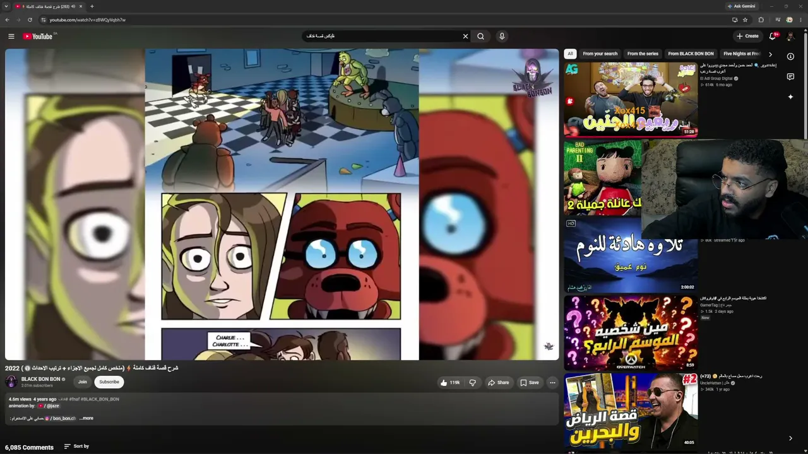Like the video (119k)

click(x=450, y=382)
